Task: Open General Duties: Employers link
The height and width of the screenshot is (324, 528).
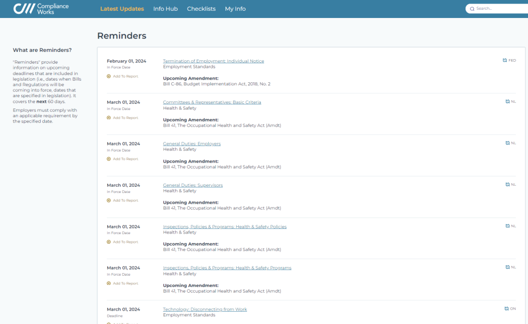Action: (x=192, y=143)
